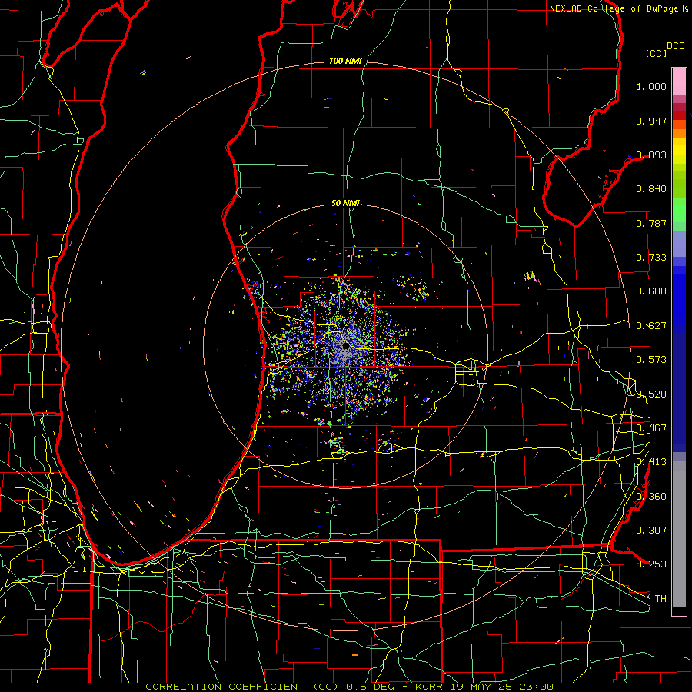Click the [CC] units label
692x692 pixels.
(656, 53)
